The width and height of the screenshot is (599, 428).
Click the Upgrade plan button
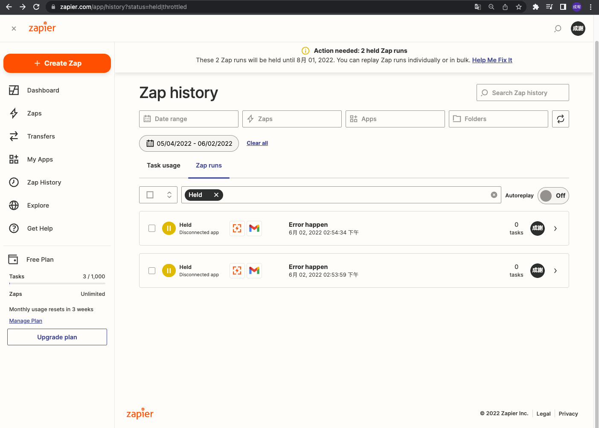57,337
